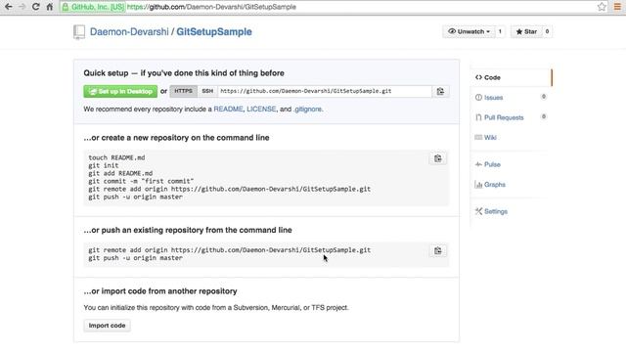Click the Issues icon in sidebar

pos(478,98)
